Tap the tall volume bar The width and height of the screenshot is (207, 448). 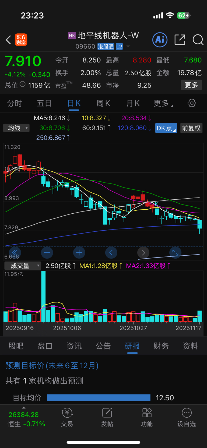coord(43,296)
